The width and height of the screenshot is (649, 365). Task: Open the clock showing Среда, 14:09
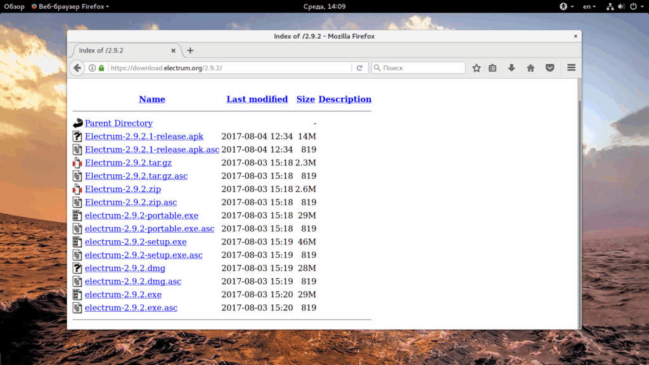click(x=324, y=6)
